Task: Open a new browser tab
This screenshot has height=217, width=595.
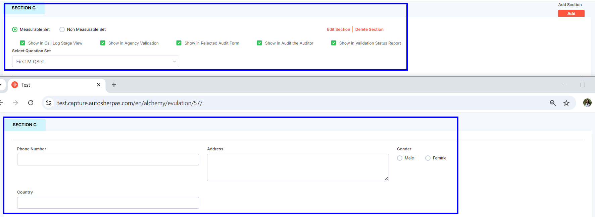Action: click(114, 85)
